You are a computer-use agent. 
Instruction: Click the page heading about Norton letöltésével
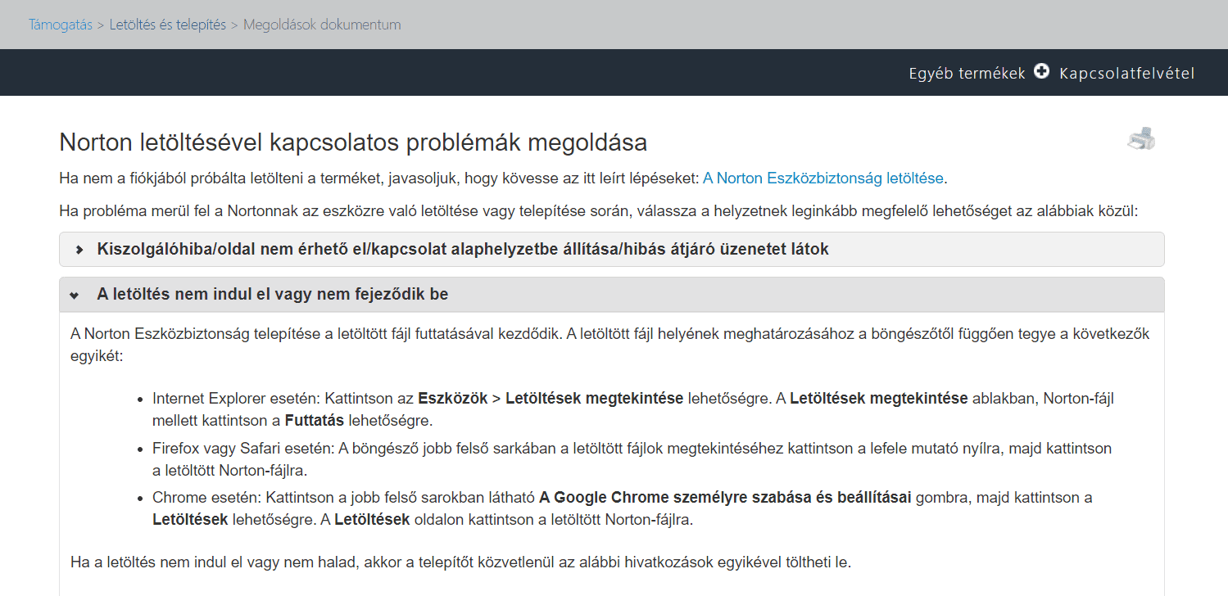[353, 142]
